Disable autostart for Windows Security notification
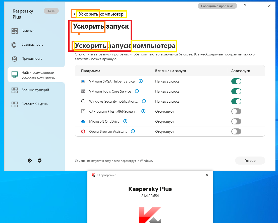The width and height of the screenshot is (278, 223). (x=236, y=101)
